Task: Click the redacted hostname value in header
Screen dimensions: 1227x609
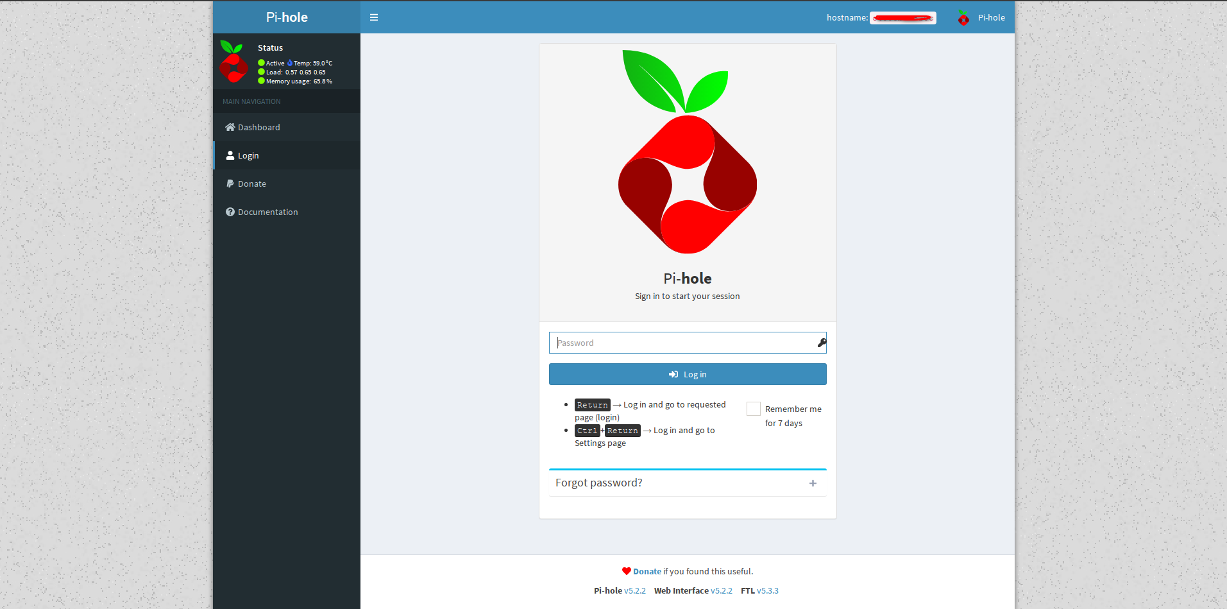Action: pos(903,18)
